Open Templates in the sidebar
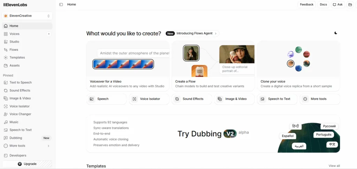 tap(17, 57)
